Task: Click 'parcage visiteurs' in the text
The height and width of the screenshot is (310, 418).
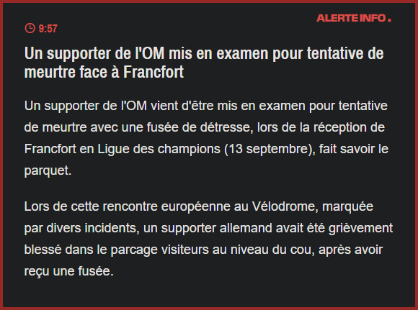Action: coord(160,250)
